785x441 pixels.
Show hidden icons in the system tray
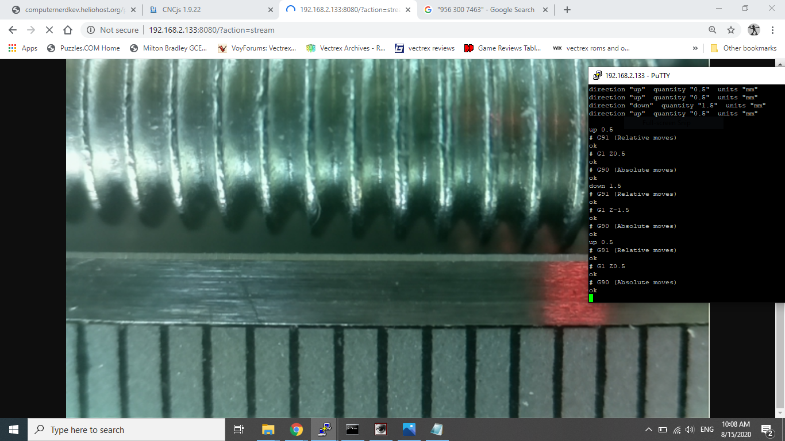(648, 429)
